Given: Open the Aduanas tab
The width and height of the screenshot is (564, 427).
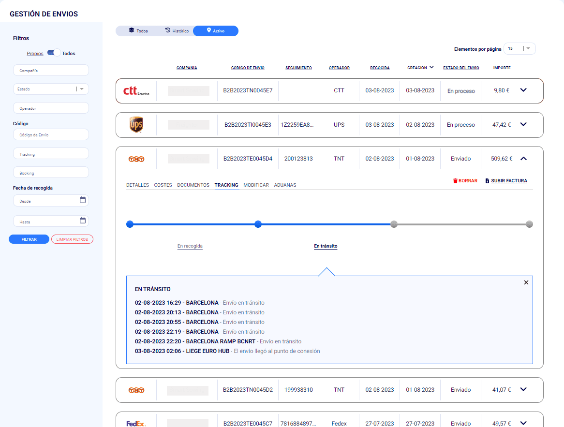Looking at the screenshot, I should pyautogui.click(x=285, y=185).
